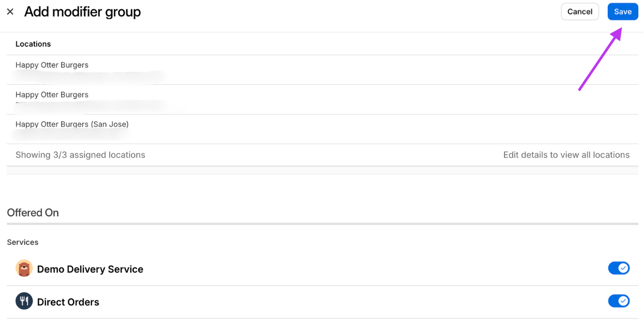Click the Direct Orders service name

68,302
